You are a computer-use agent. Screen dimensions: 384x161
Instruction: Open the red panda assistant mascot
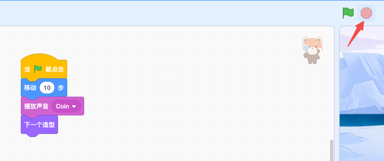pyautogui.click(x=312, y=50)
